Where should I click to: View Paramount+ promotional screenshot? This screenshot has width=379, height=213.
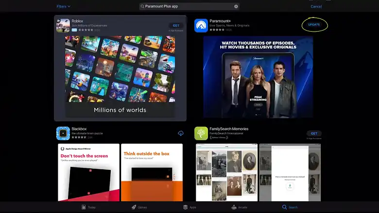click(x=258, y=77)
